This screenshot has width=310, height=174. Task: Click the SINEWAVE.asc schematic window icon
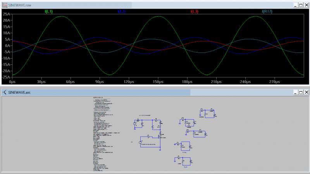(4, 93)
